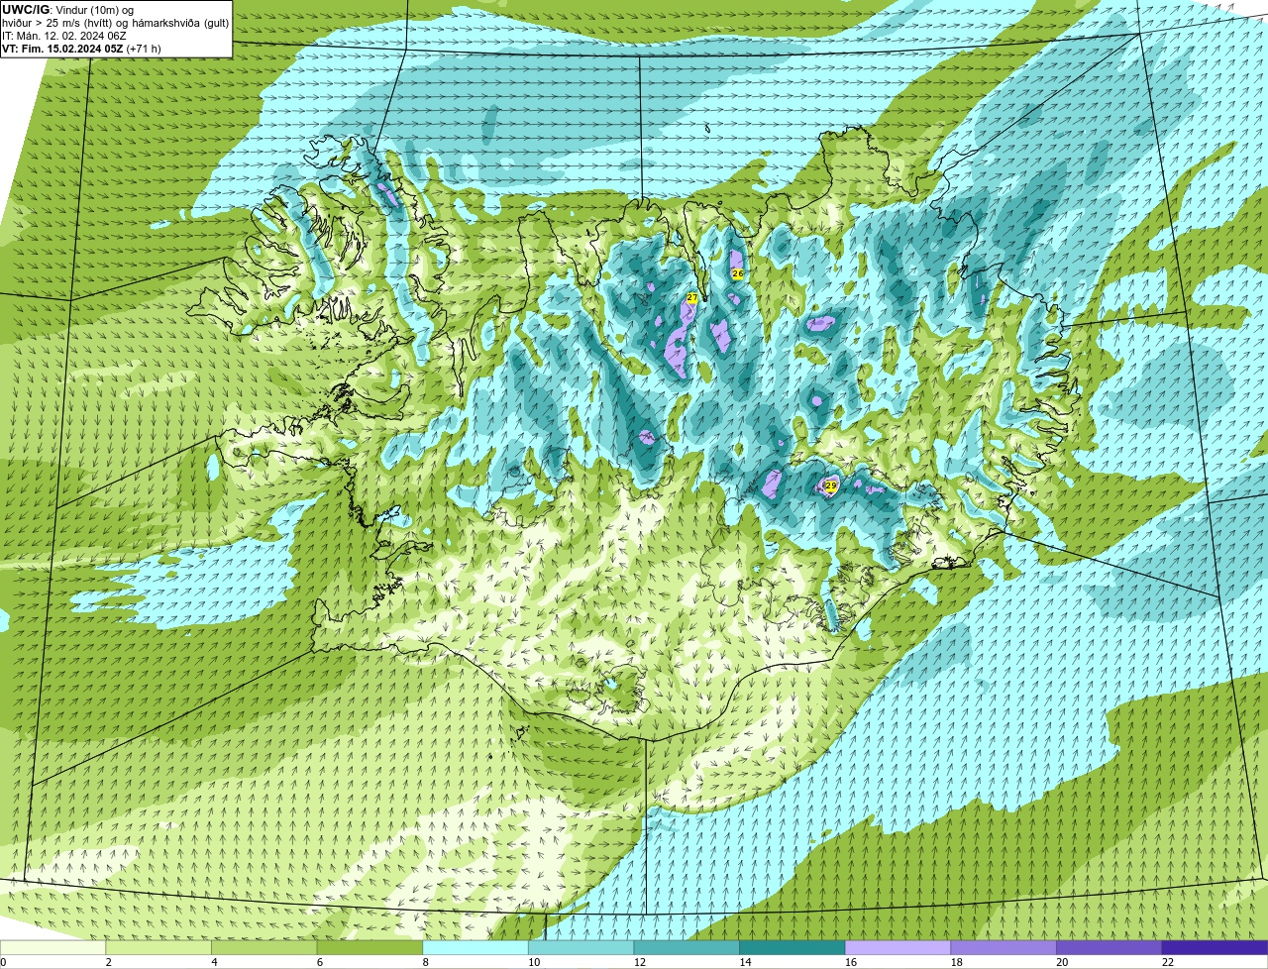The width and height of the screenshot is (1268, 969).
Task: Click the palest 0–2 m/s legend swatch
Action: (x=53, y=947)
